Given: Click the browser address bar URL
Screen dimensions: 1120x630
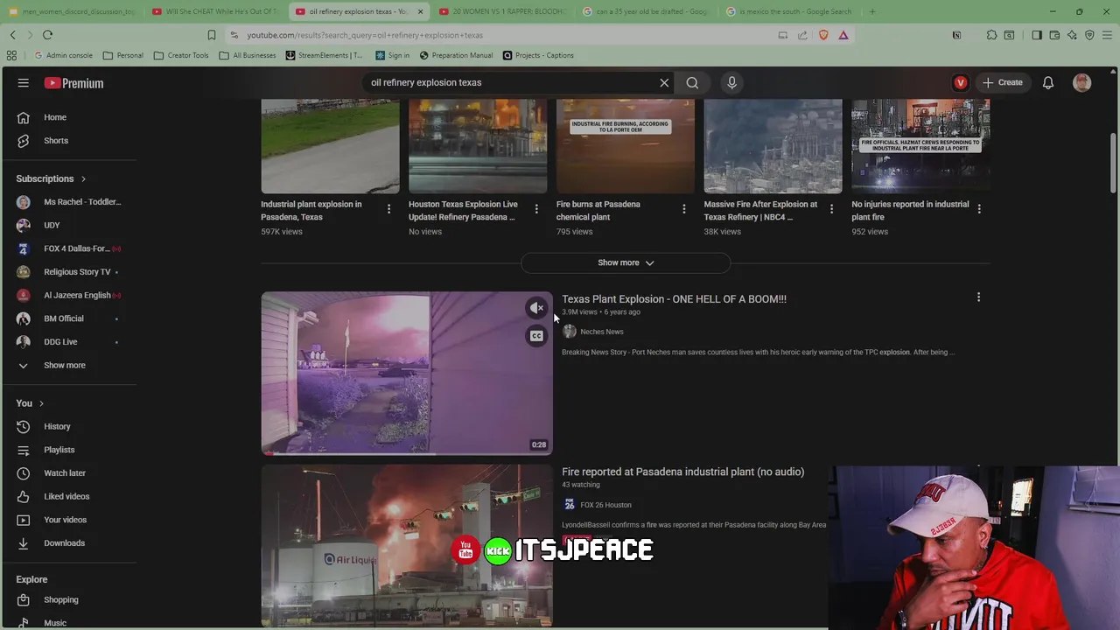Looking at the screenshot, I should 365,35.
